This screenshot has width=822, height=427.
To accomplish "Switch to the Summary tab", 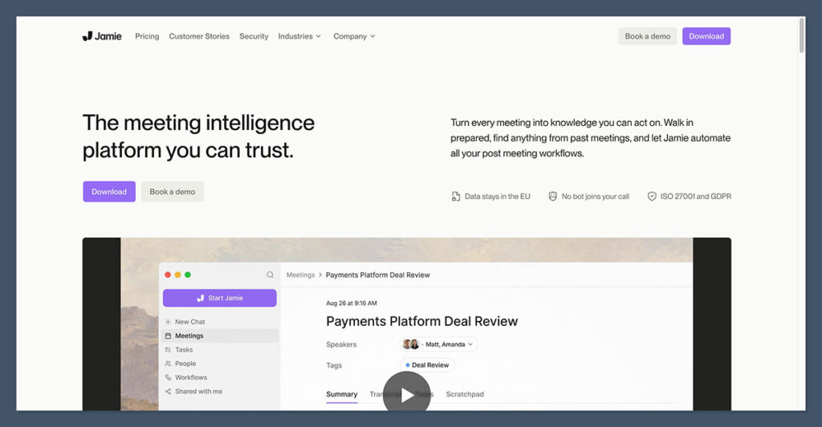I will point(342,395).
